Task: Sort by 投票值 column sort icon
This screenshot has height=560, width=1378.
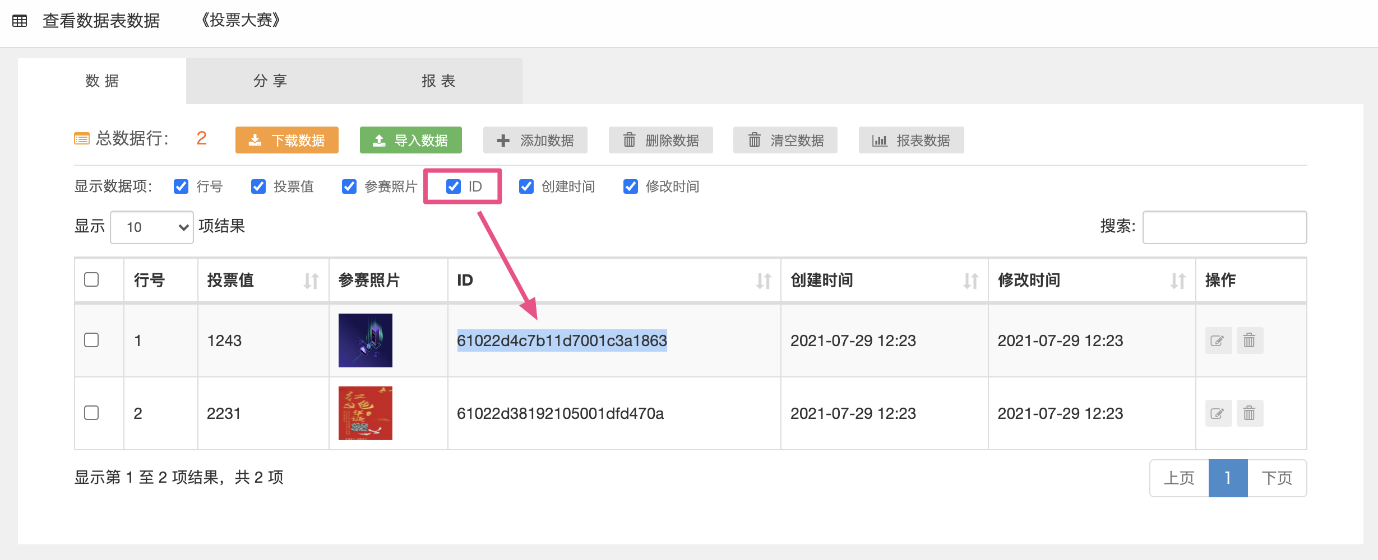Action: [311, 281]
